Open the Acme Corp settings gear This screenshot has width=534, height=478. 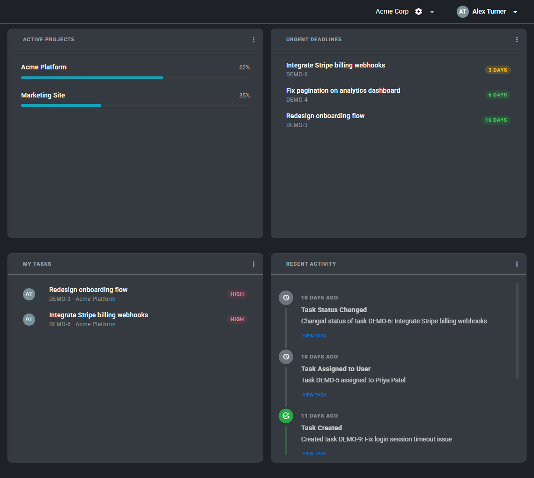click(x=419, y=12)
